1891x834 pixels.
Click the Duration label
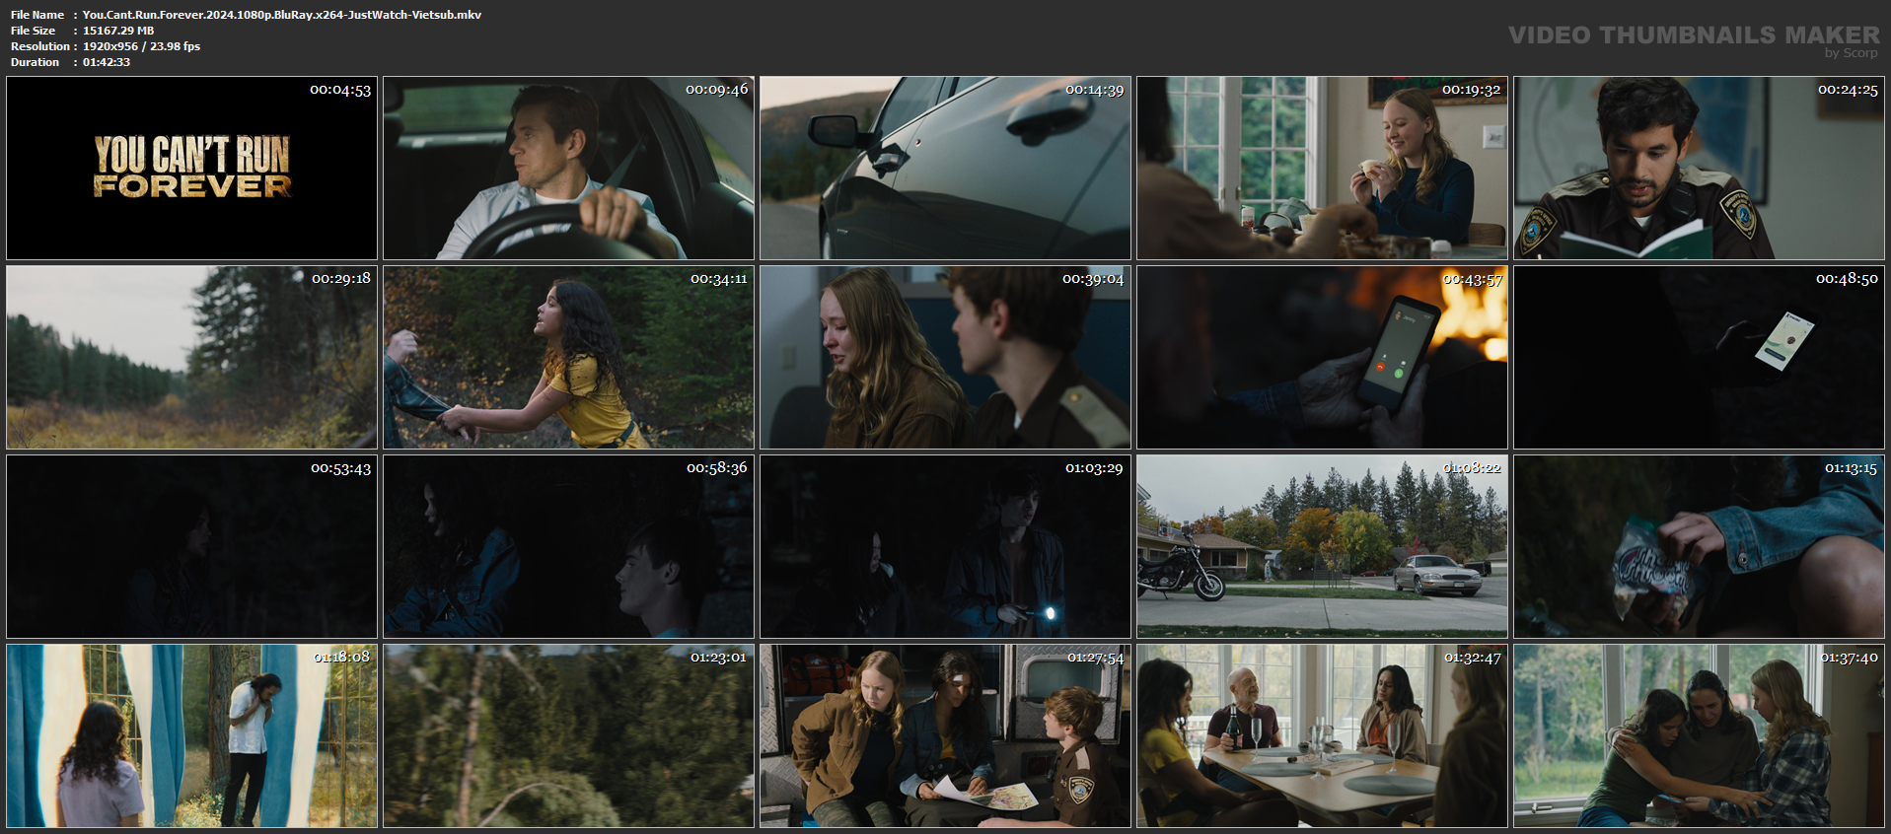(x=36, y=62)
